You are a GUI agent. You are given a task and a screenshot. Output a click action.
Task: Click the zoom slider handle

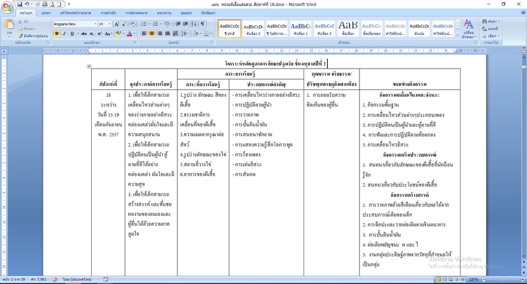click(503, 279)
